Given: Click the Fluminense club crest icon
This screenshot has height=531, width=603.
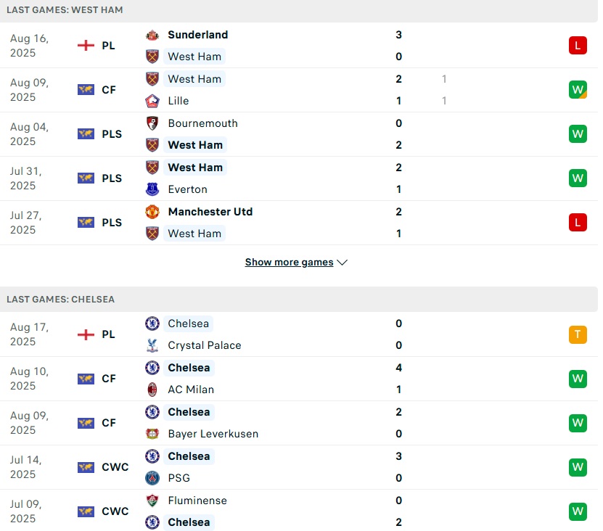Looking at the screenshot, I should 152,501.
